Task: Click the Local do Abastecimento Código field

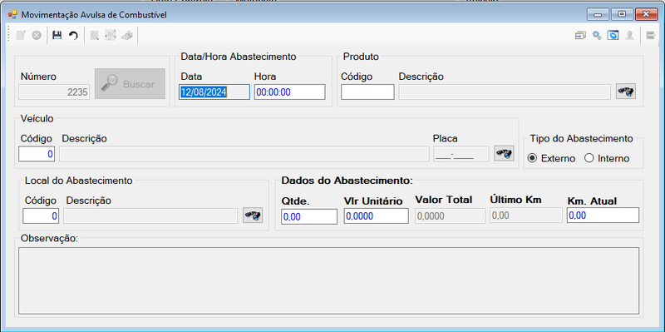Action: [x=41, y=216]
